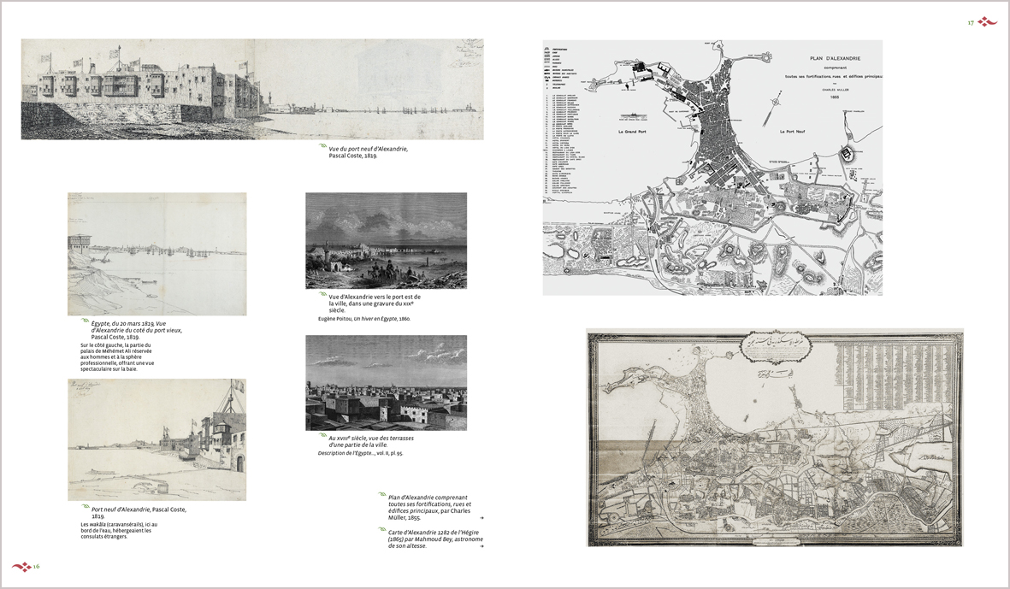1010x589 pixels.
Task: Select the 'Égypte, du 20 mars 1819' caption
Action: pyautogui.click(x=137, y=330)
